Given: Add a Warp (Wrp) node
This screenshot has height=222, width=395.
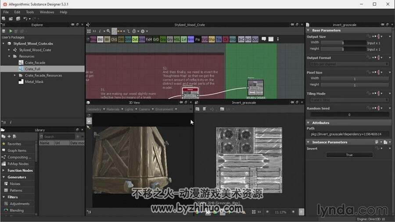Looking at the screenshot, I should tap(233, 39).
